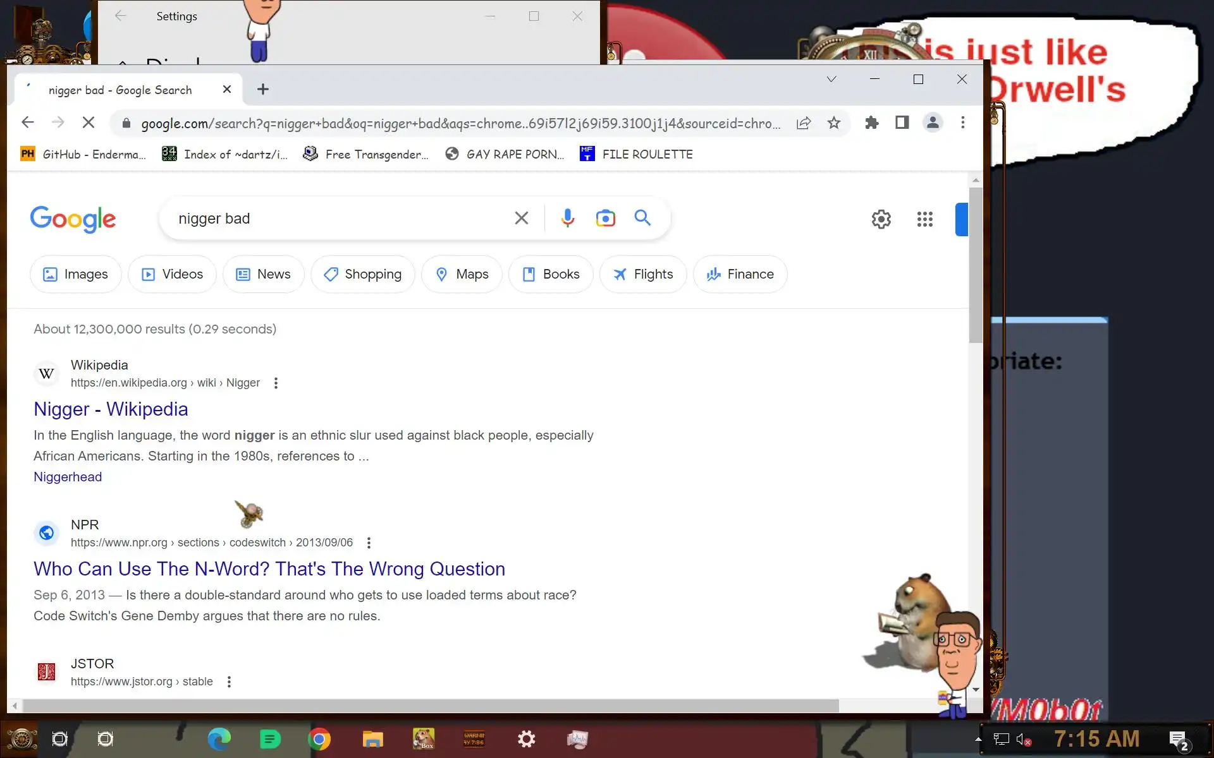This screenshot has width=1214, height=758.
Task: Open the Google apps grid
Action: (924, 219)
